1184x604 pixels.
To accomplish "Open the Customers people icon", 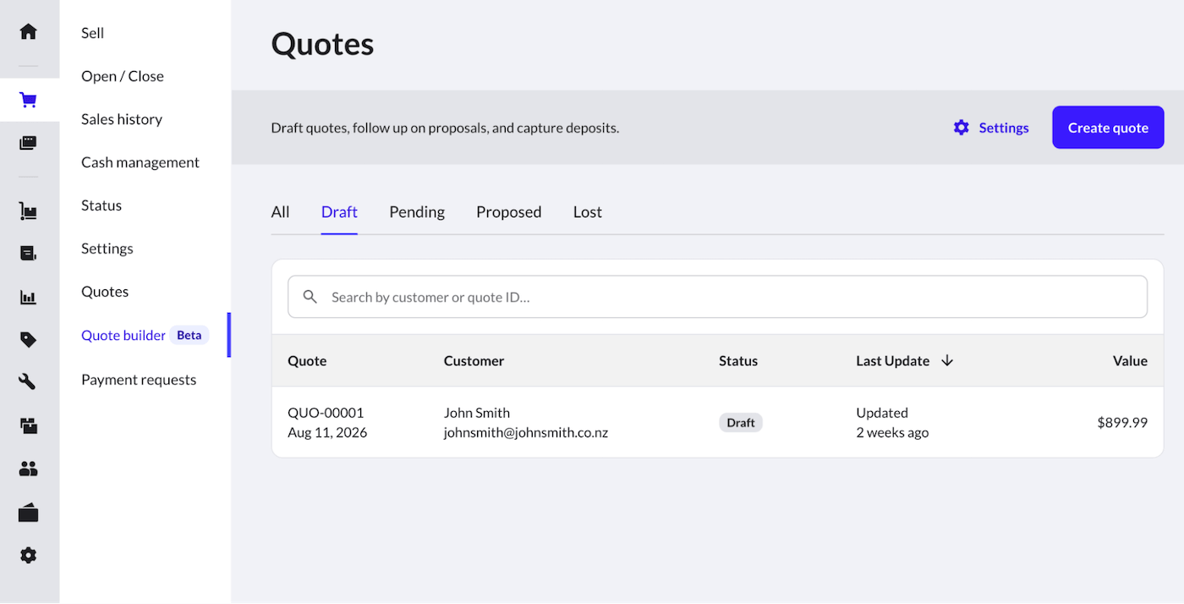I will [x=29, y=469].
